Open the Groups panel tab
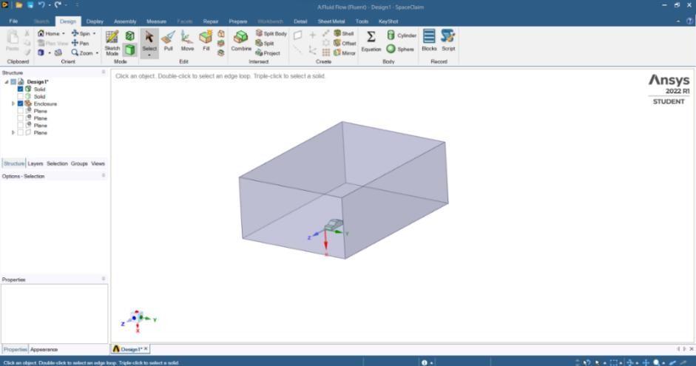 (79, 163)
